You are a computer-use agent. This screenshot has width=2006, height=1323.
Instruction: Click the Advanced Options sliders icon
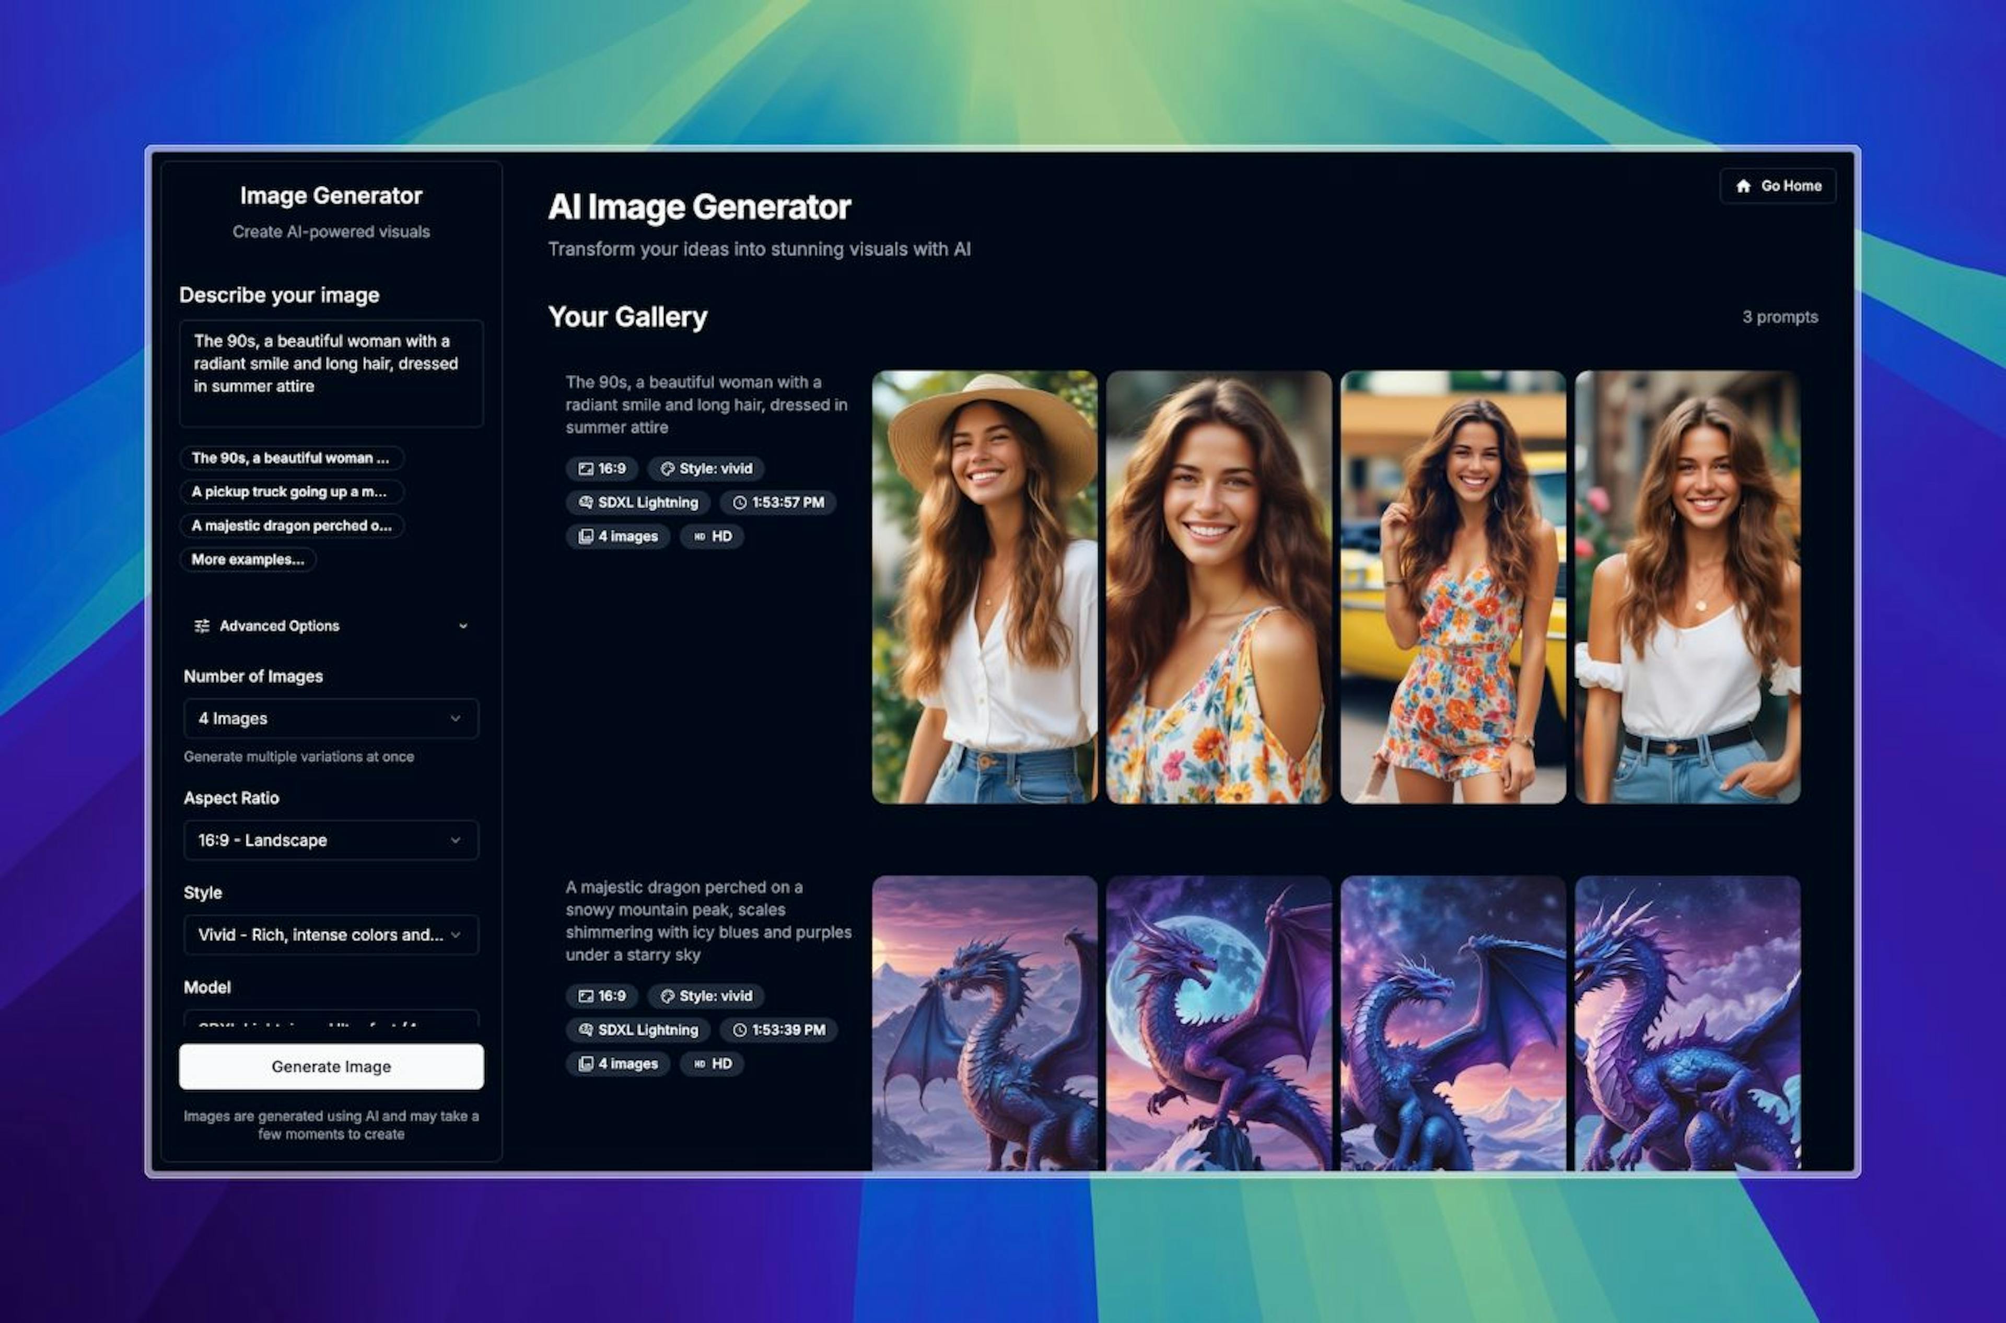coord(202,625)
